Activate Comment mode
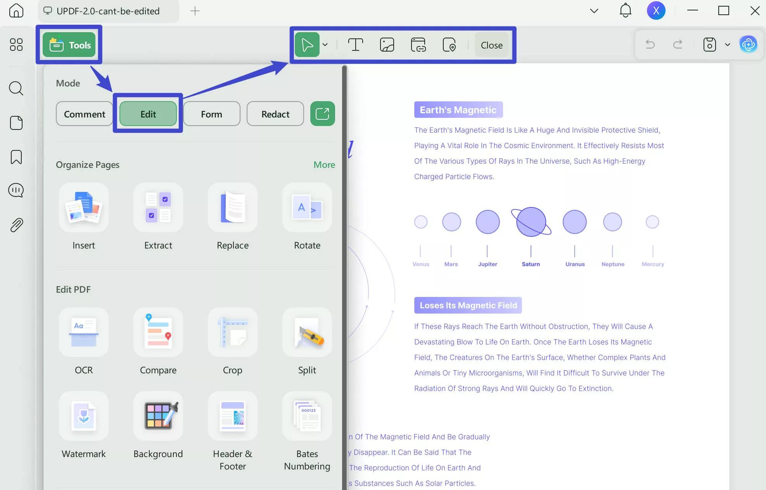The width and height of the screenshot is (766, 490). click(84, 114)
